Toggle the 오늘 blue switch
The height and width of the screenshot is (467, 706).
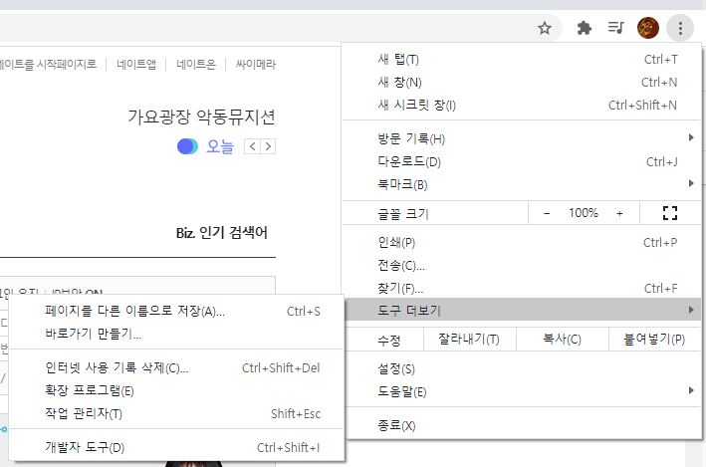click(187, 146)
